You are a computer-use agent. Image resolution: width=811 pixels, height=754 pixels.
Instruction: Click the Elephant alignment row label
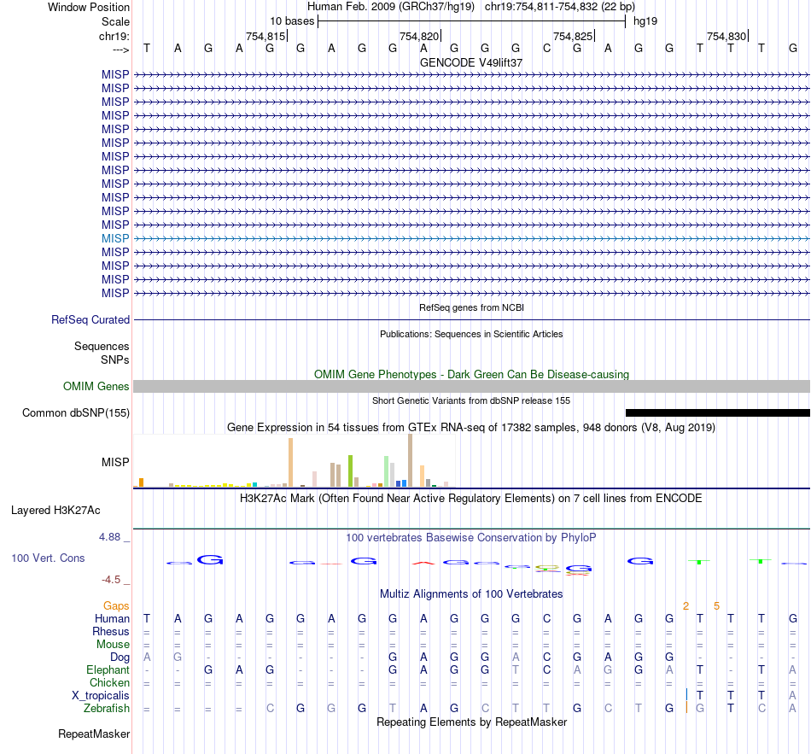(x=108, y=670)
